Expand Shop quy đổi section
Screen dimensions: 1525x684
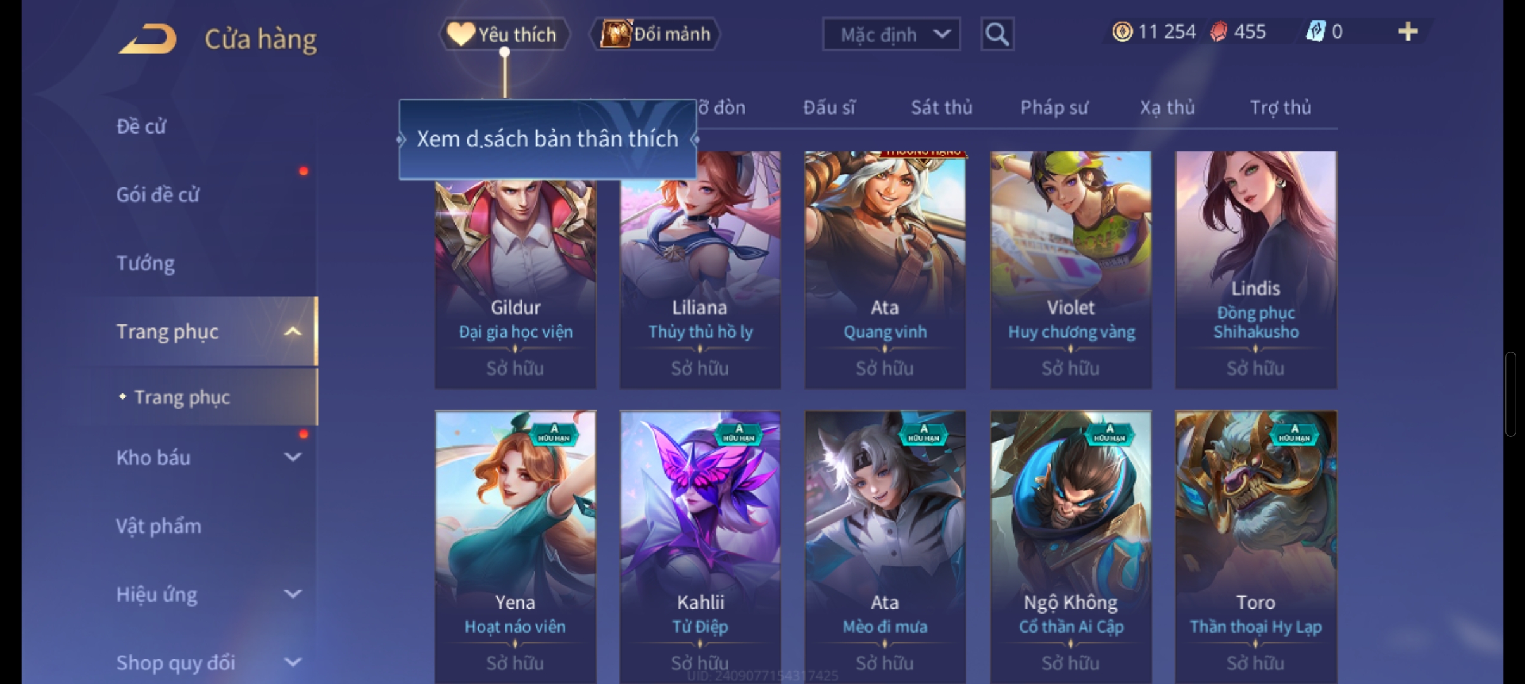pos(293,662)
